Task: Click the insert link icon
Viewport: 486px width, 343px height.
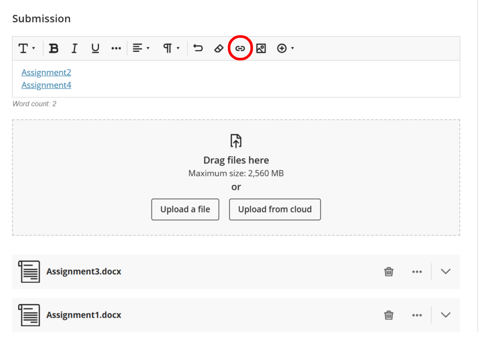Action: pyautogui.click(x=240, y=48)
